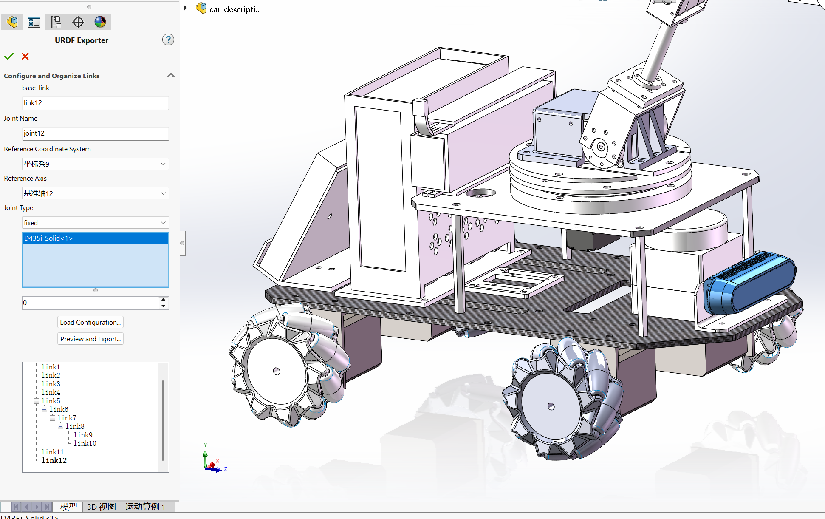Click the red X to cancel URDF Exporter

25,56
